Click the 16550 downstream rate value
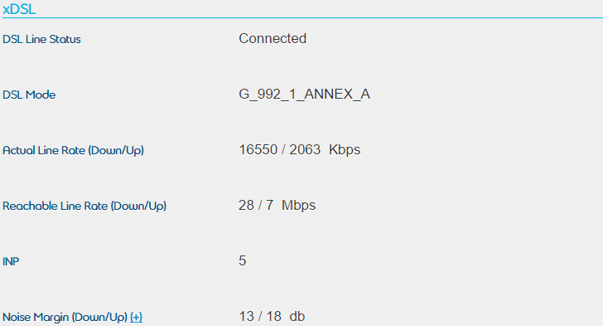The width and height of the screenshot is (603, 326). [258, 149]
